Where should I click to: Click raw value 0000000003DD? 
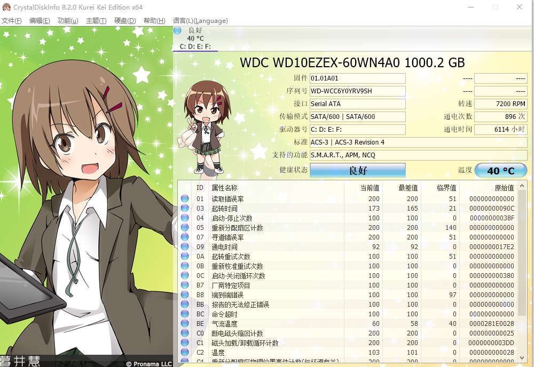pos(491,343)
